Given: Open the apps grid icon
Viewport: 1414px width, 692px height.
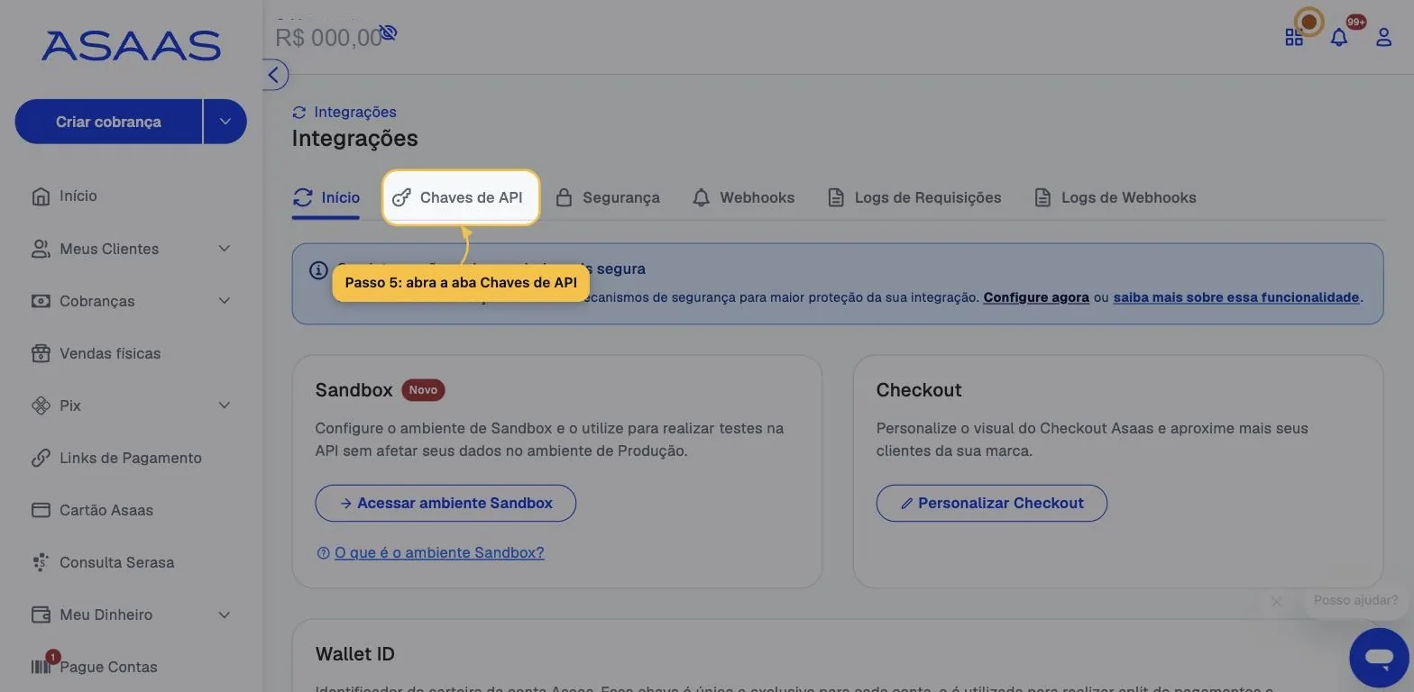Looking at the screenshot, I should click(x=1294, y=37).
